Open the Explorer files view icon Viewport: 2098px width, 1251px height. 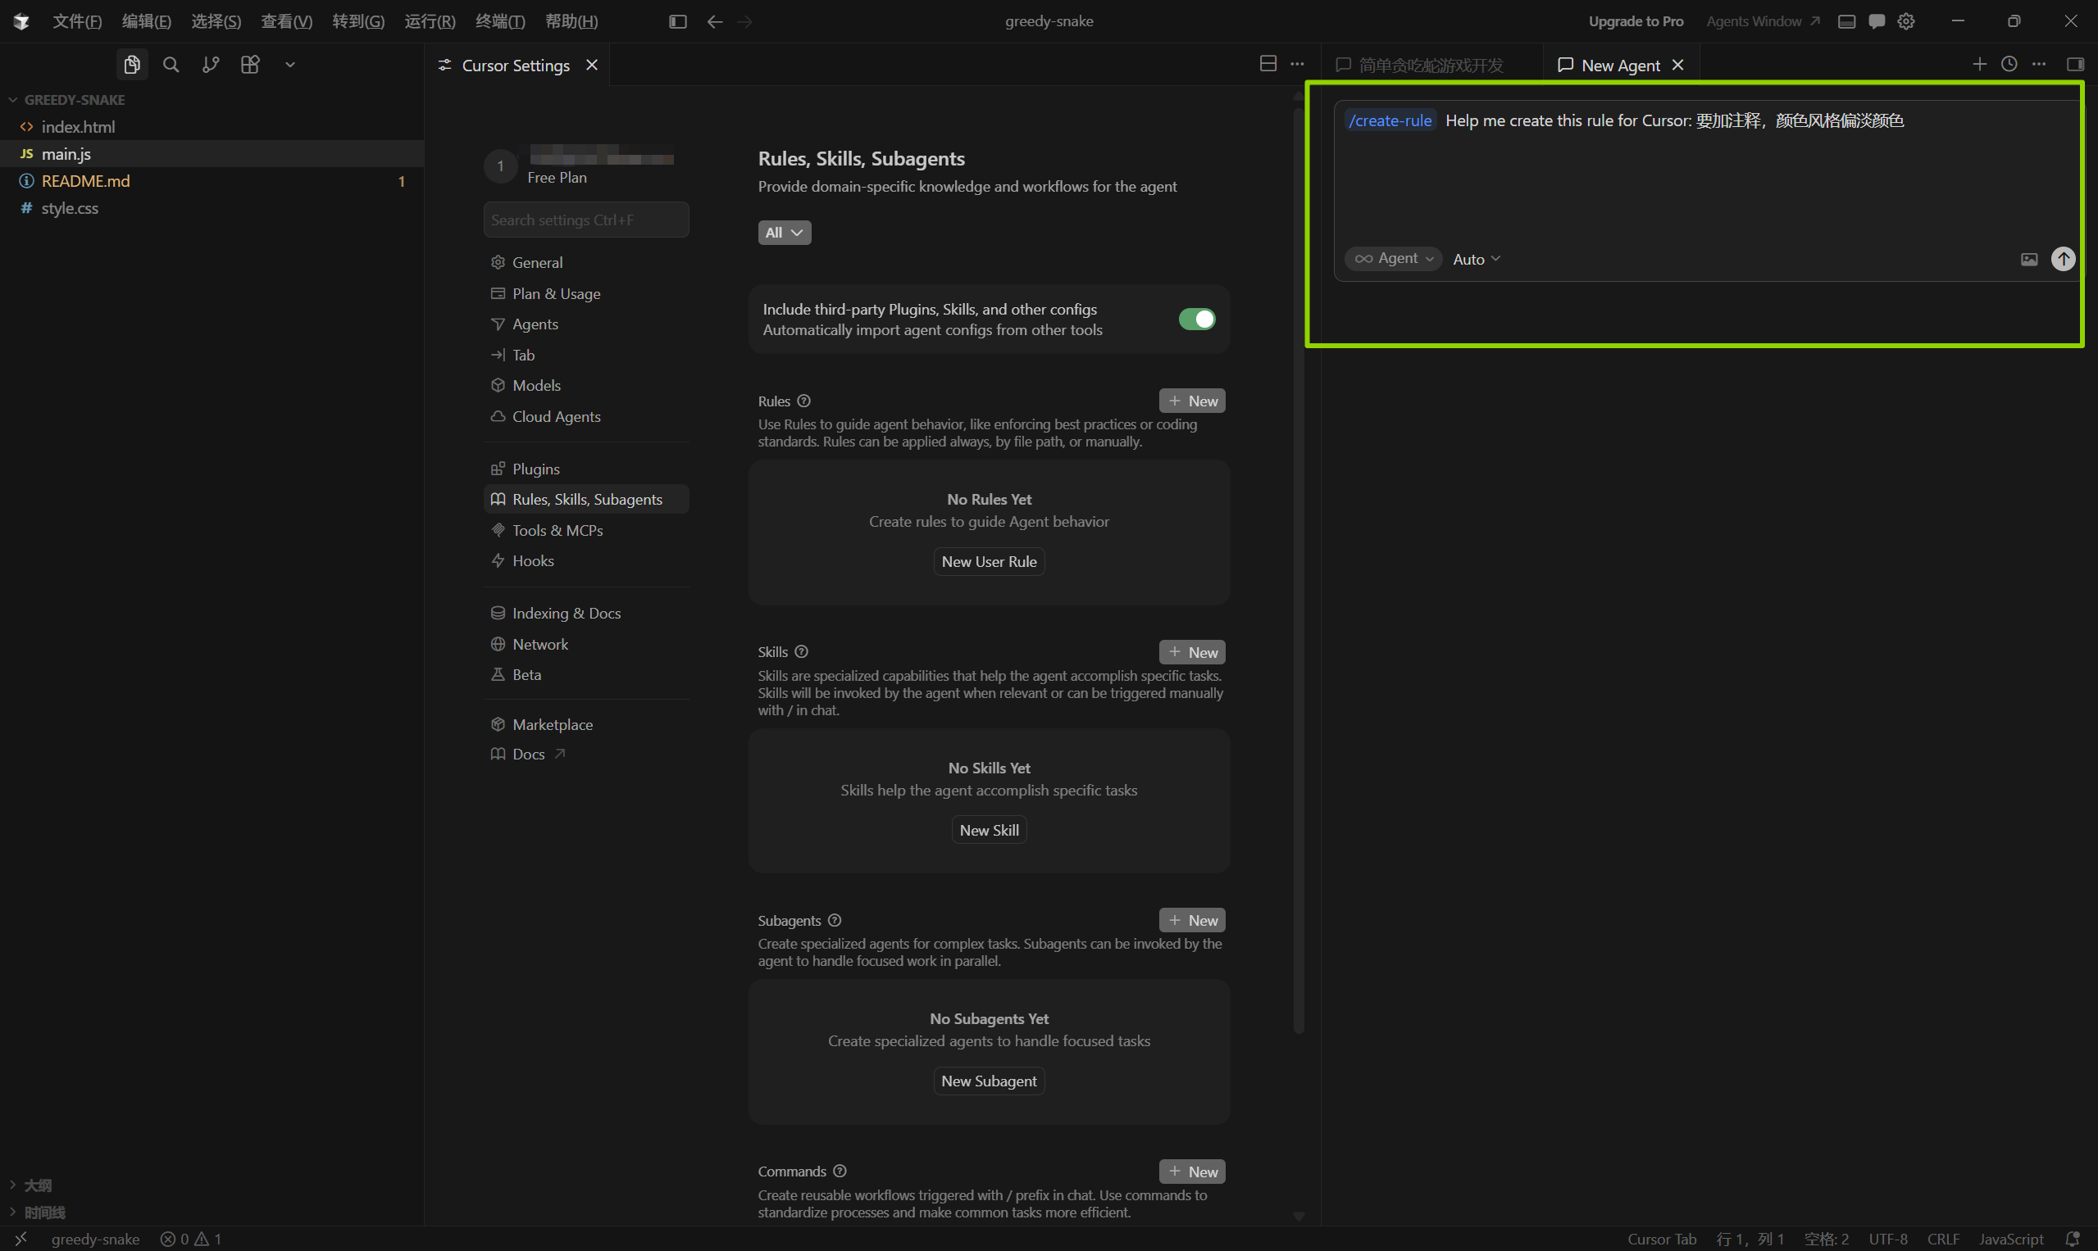pos(132,65)
